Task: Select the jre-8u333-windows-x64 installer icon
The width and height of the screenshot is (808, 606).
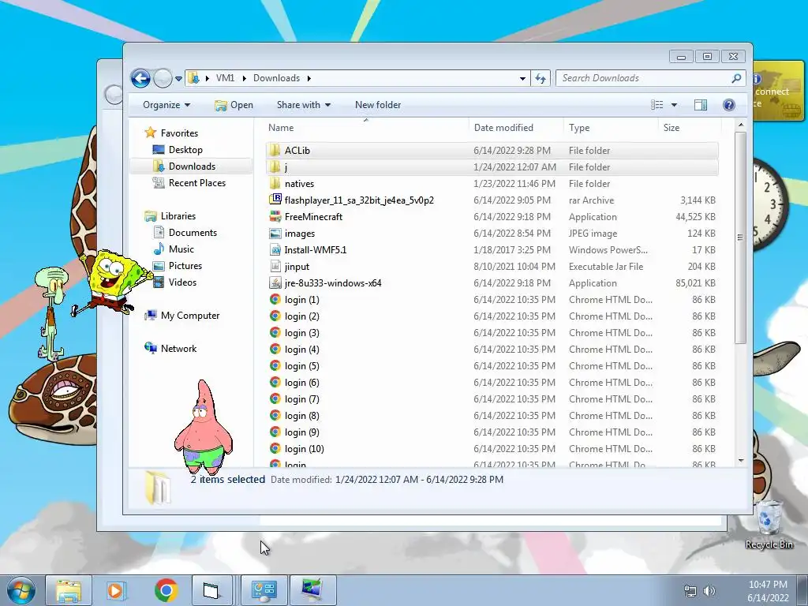Action: 275,282
